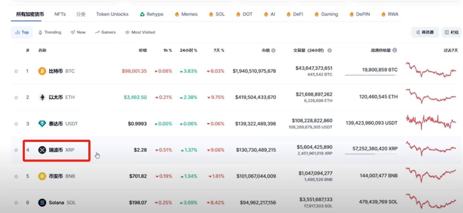
Task: Click info icon beside 流通供应量
Action: click(x=395, y=51)
